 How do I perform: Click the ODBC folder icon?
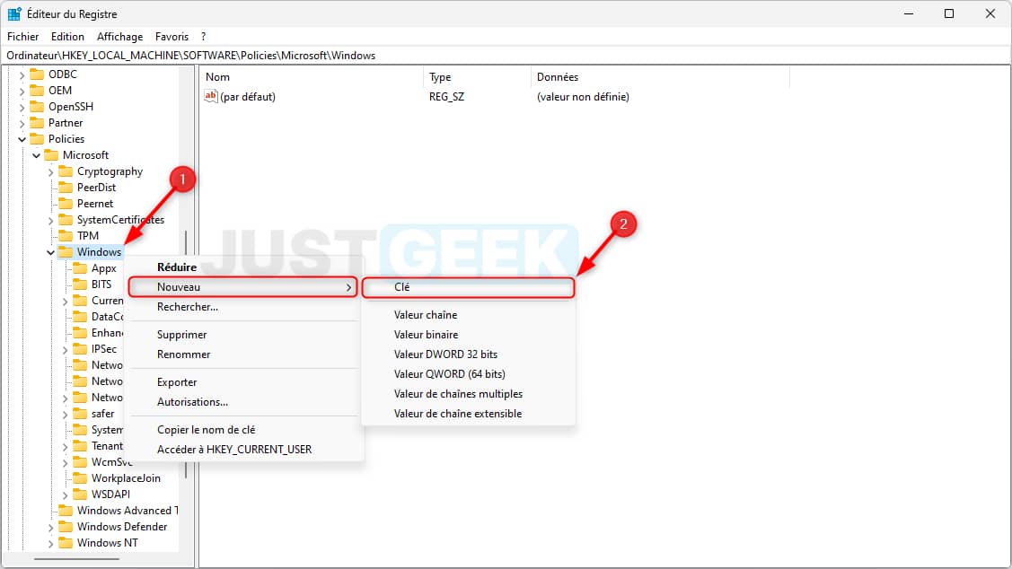pos(37,74)
